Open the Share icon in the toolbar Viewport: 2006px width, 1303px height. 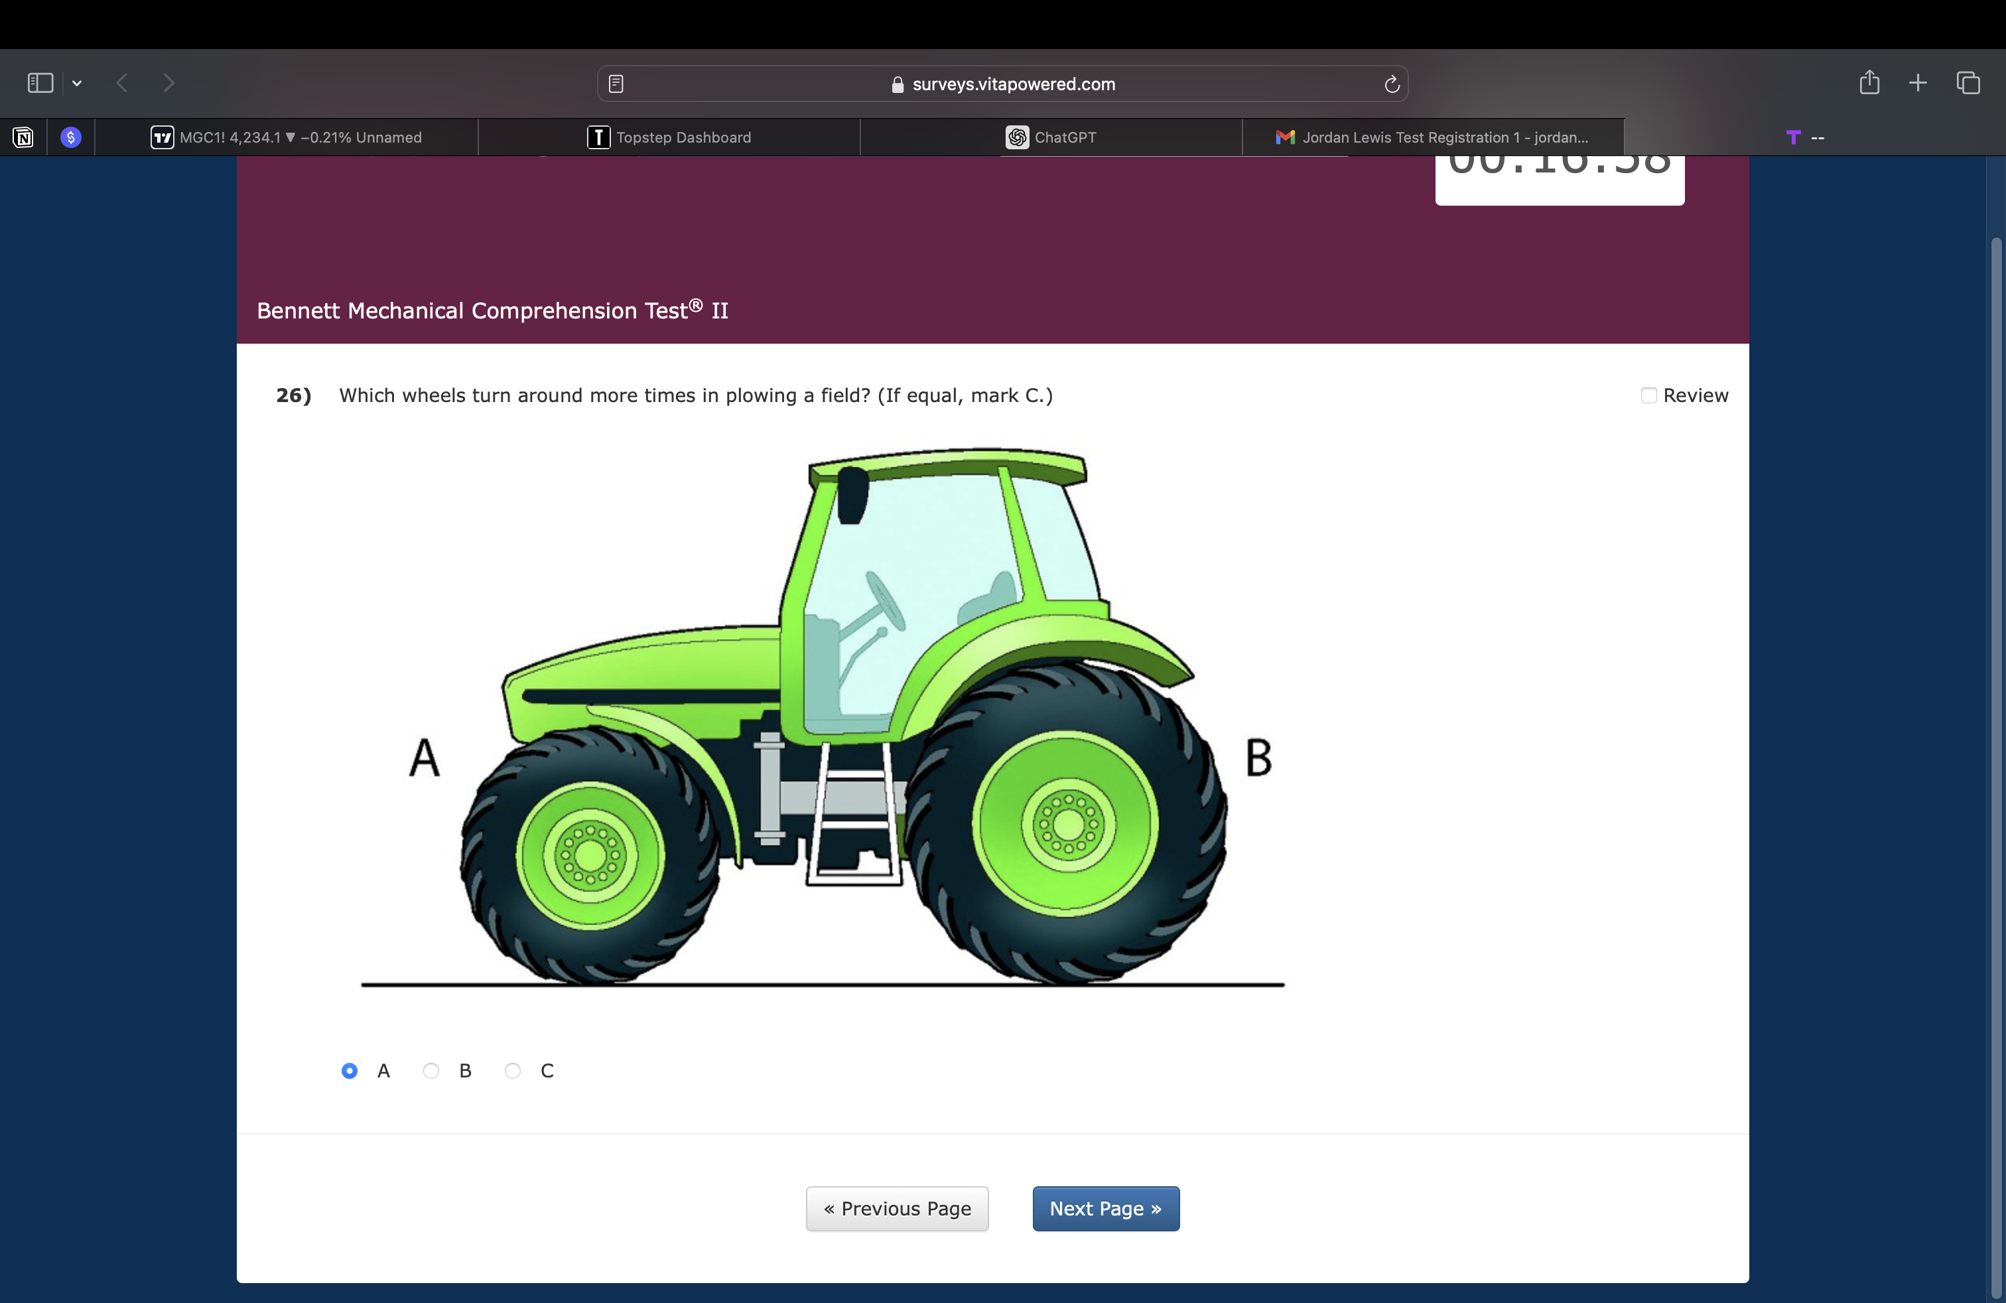[1869, 82]
